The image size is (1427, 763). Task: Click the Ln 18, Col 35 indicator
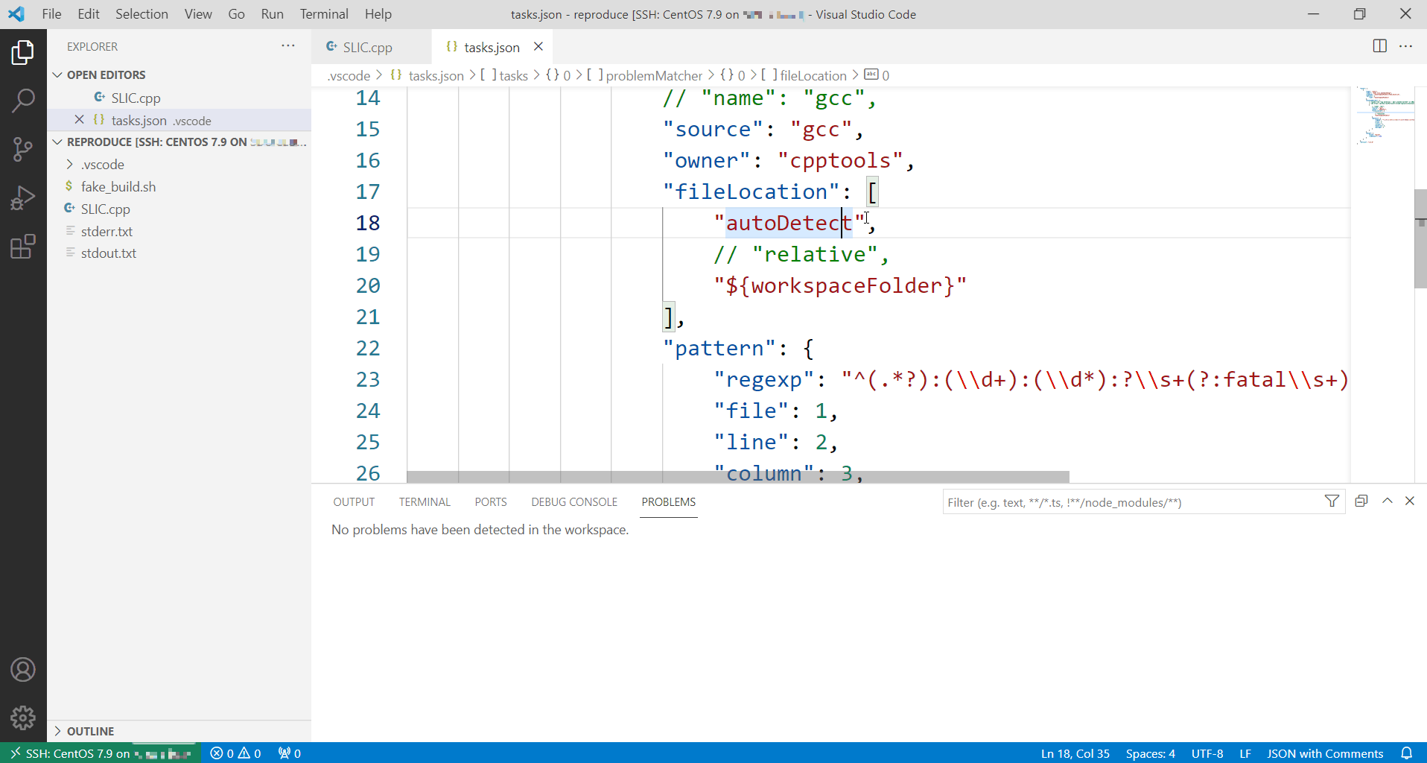(1075, 753)
